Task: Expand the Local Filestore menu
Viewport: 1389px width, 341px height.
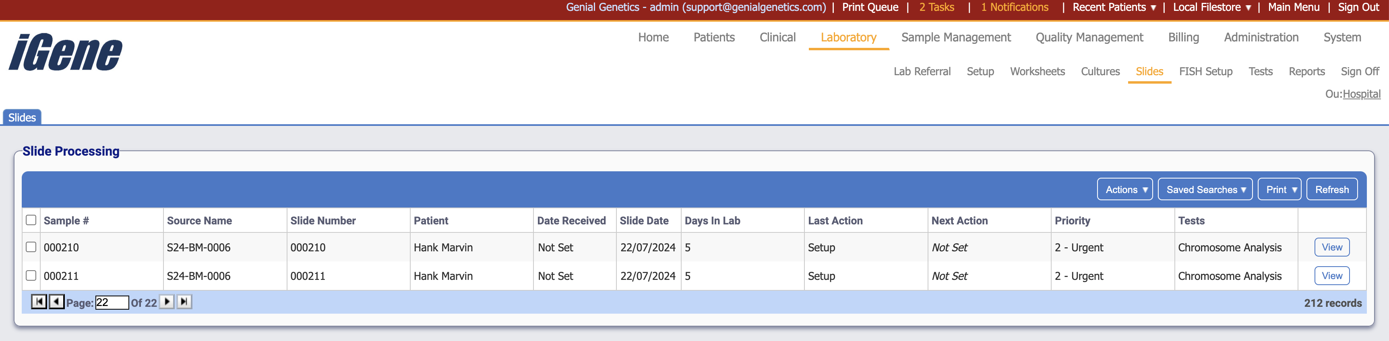Action: [1211, 8]
